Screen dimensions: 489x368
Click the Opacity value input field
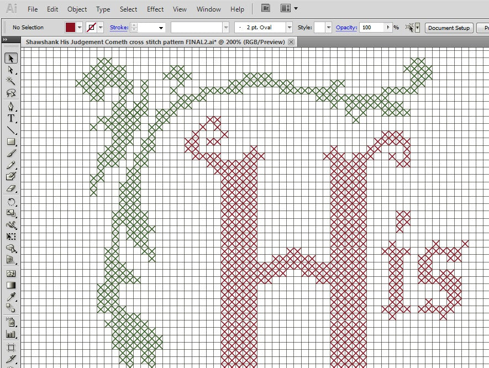(x=372, y=28)
